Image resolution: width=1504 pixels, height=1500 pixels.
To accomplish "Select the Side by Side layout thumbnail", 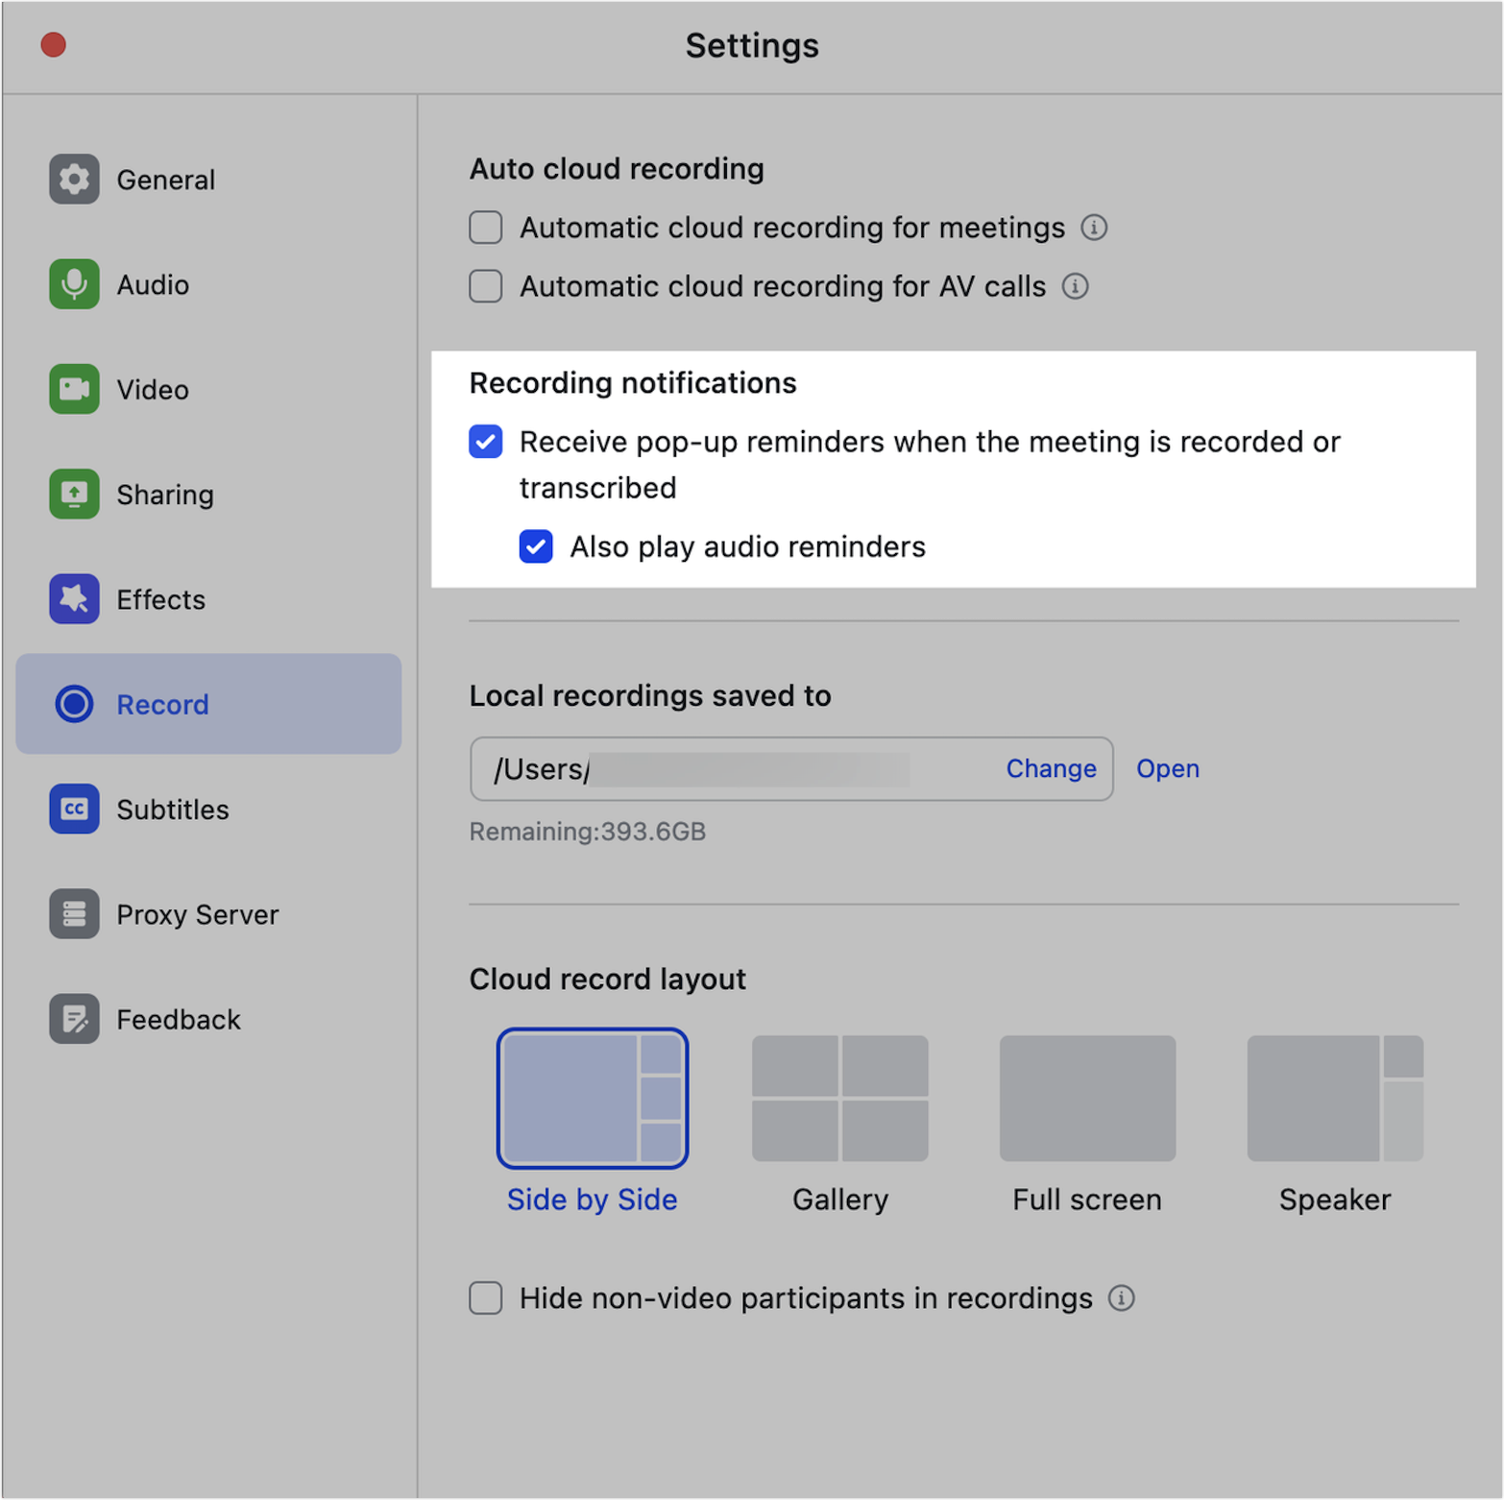I will (x=593, y=1099).
